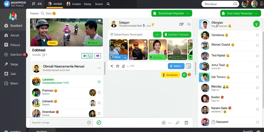Select Pbikoni in the sidebar

(x=13, y=45)
